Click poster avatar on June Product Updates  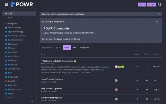click(x=116, y=80)
